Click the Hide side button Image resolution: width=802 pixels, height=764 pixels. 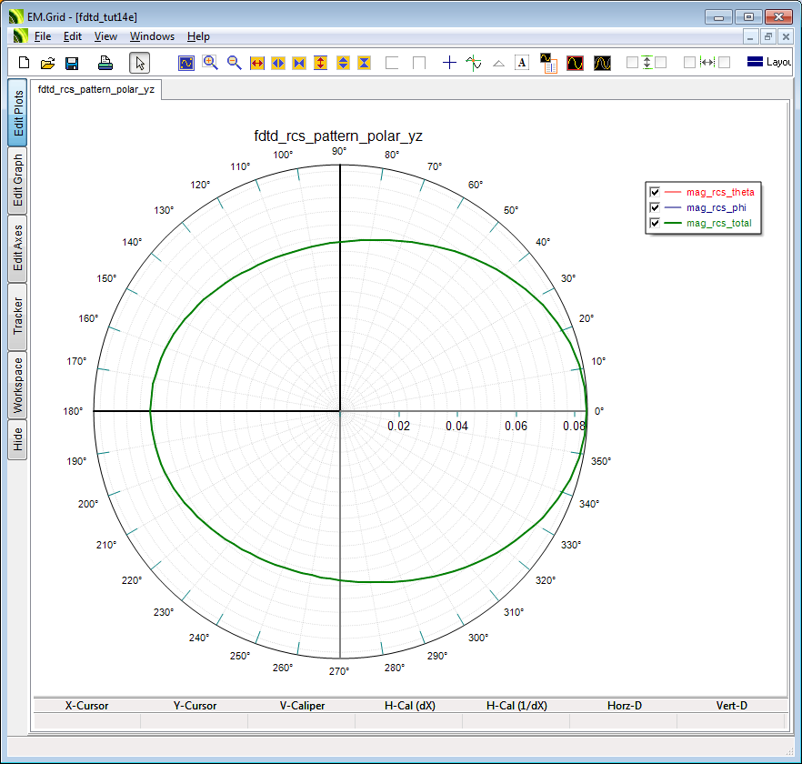17,440
